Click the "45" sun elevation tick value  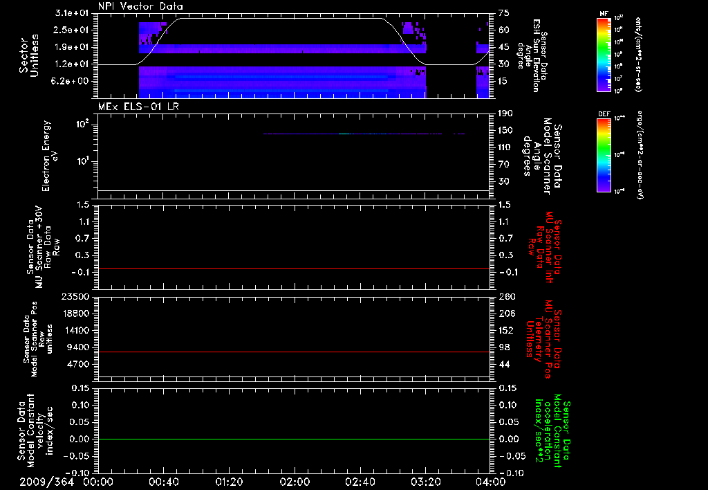(504, 47)
